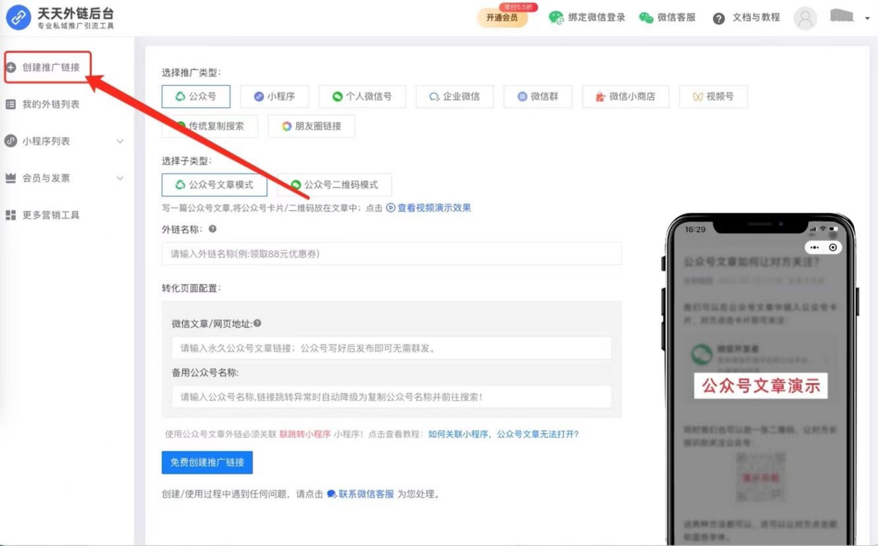The width and height of the screenshot is (878, 546).
Task: Open the account dropdown arrow at top right
Action: pos(867,18)
